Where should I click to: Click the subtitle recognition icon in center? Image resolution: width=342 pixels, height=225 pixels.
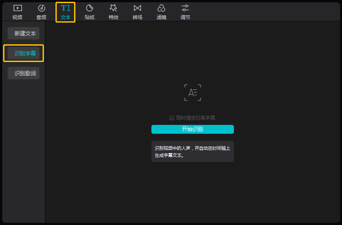tap(193, 93)
